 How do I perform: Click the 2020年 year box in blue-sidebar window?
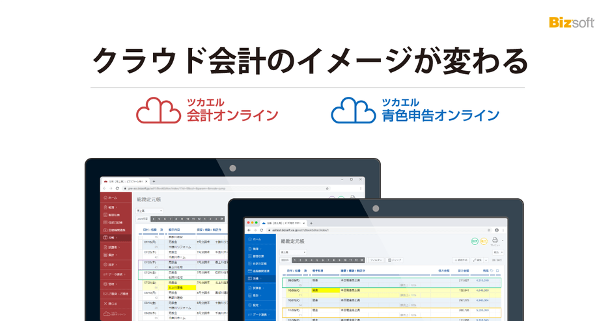[x=285, y=260]
